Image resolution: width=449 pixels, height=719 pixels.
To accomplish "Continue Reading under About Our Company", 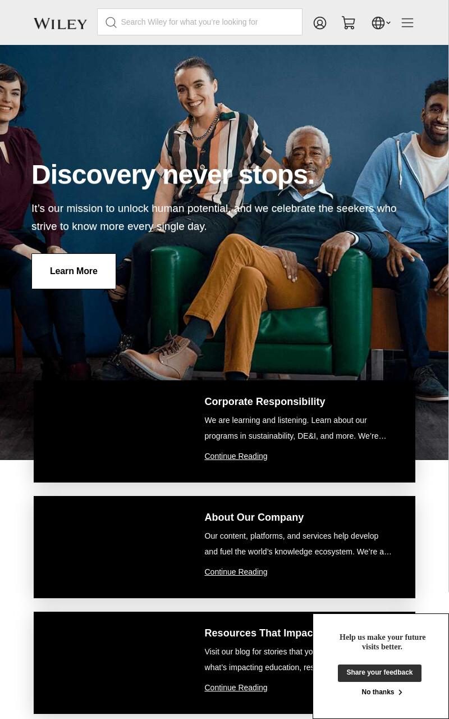I will click(236, 572).
